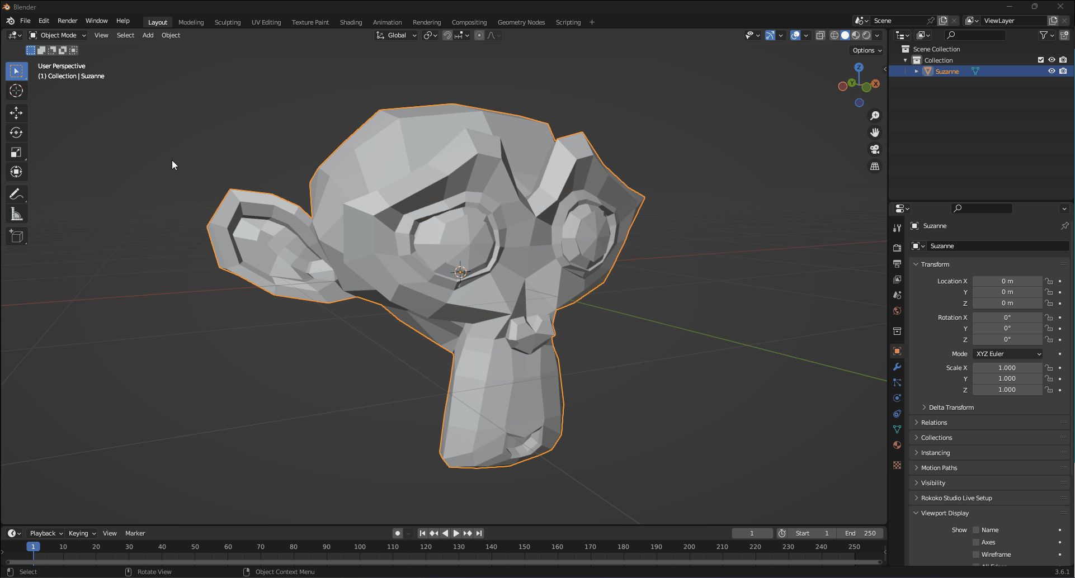Viewport: 1075px width, 578px height.
Task: Lock Location X property
Action: coord(1049,281)
